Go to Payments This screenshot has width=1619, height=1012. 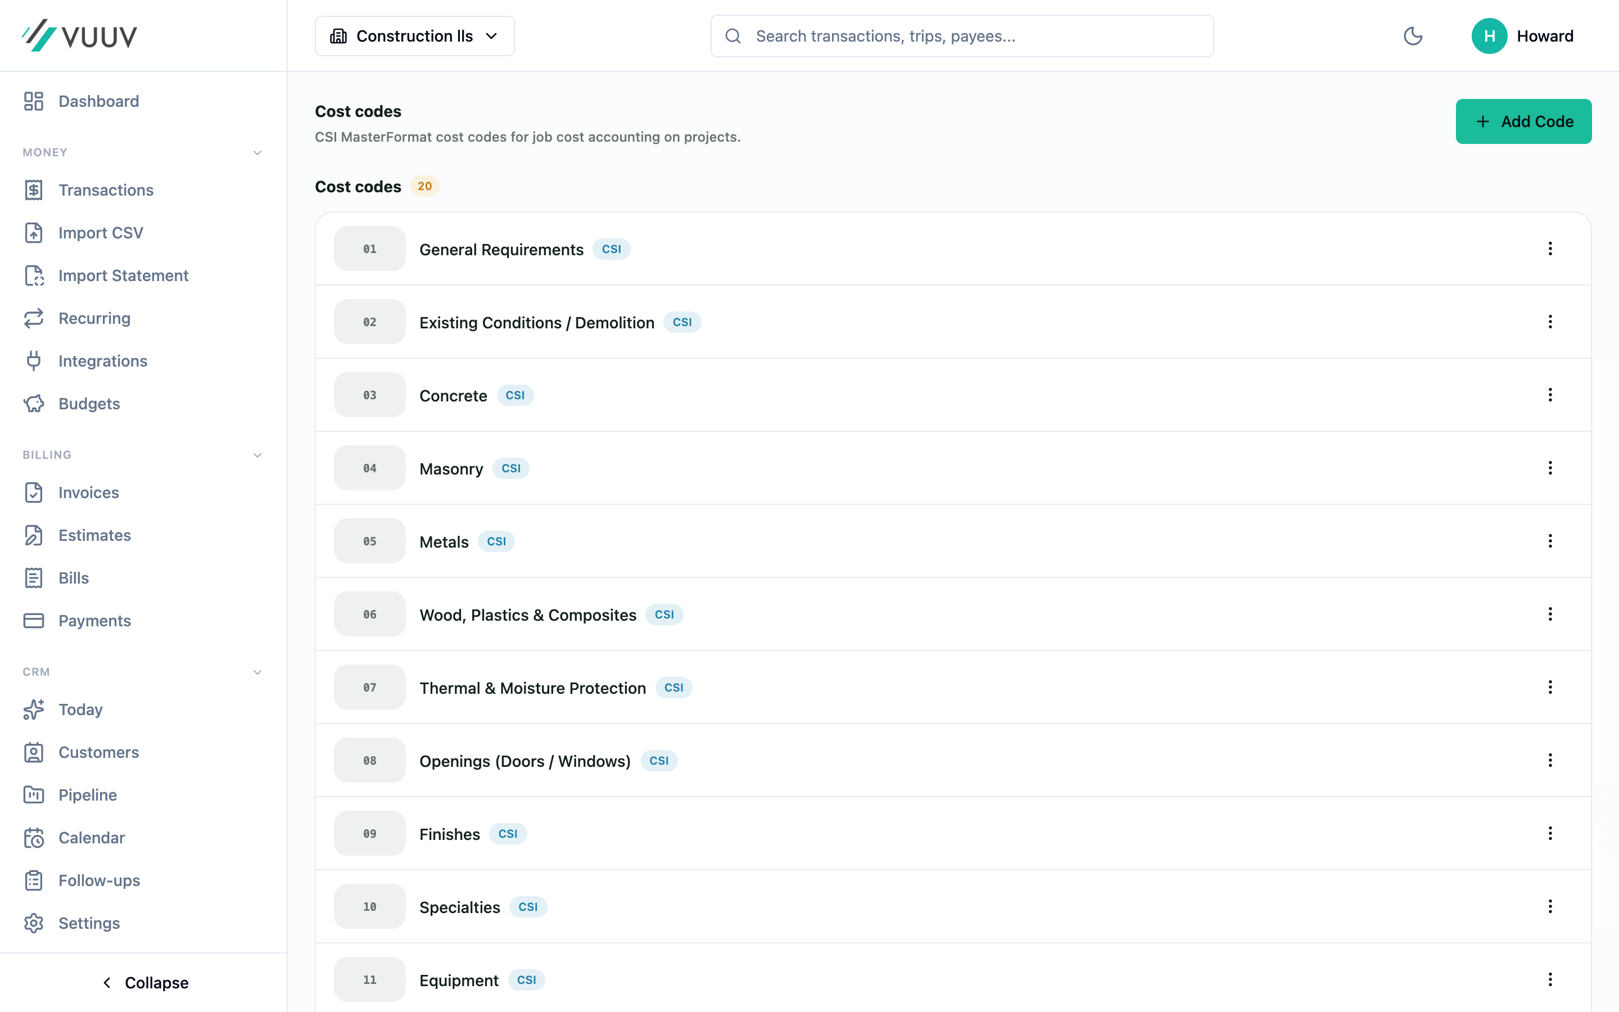click(77, 621)
